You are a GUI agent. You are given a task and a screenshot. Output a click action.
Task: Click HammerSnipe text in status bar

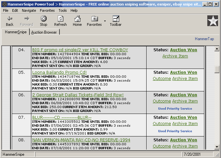pyautogui.click(x=13, y=154)
